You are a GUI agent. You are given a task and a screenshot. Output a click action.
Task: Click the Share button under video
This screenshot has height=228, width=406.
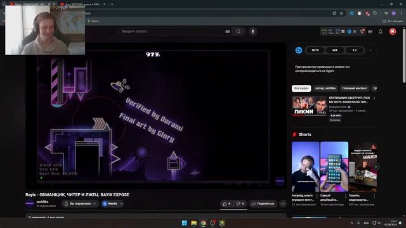pyautogui.click(x=263, y=204)
